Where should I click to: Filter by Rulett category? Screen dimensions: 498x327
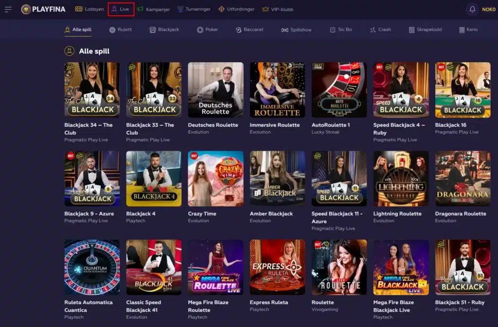click(x=121, y=30)
